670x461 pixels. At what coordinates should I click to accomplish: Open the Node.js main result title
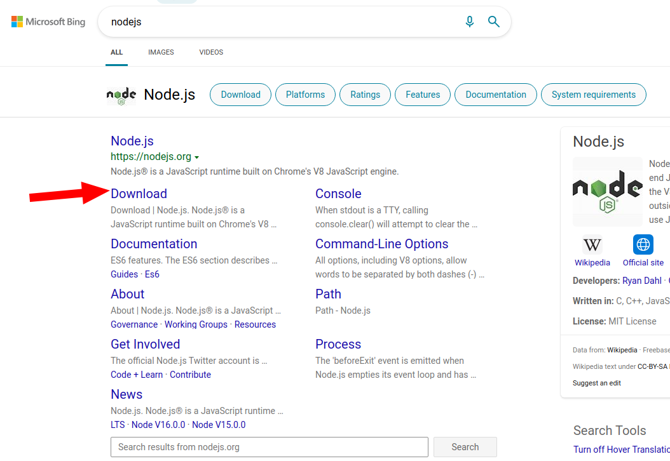[x=132, y=141]
